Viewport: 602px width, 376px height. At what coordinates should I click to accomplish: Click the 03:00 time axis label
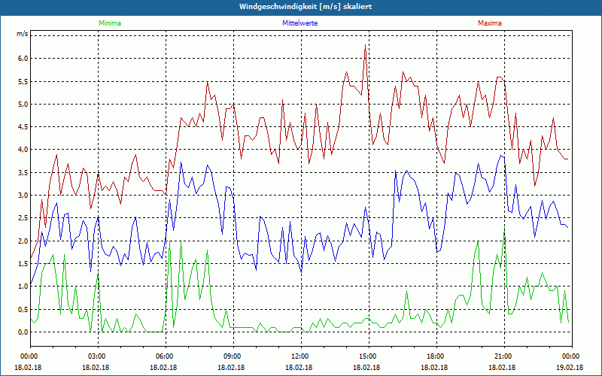click(96, 356)
